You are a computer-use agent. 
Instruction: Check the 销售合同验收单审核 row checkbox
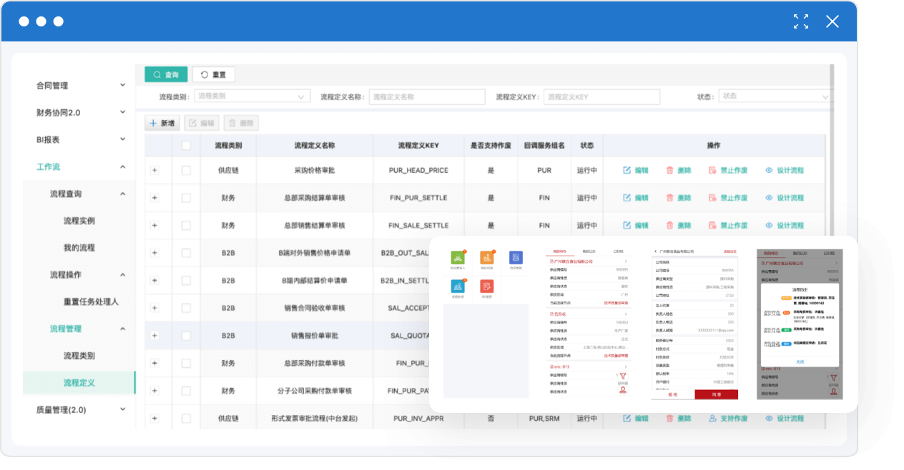187,308
